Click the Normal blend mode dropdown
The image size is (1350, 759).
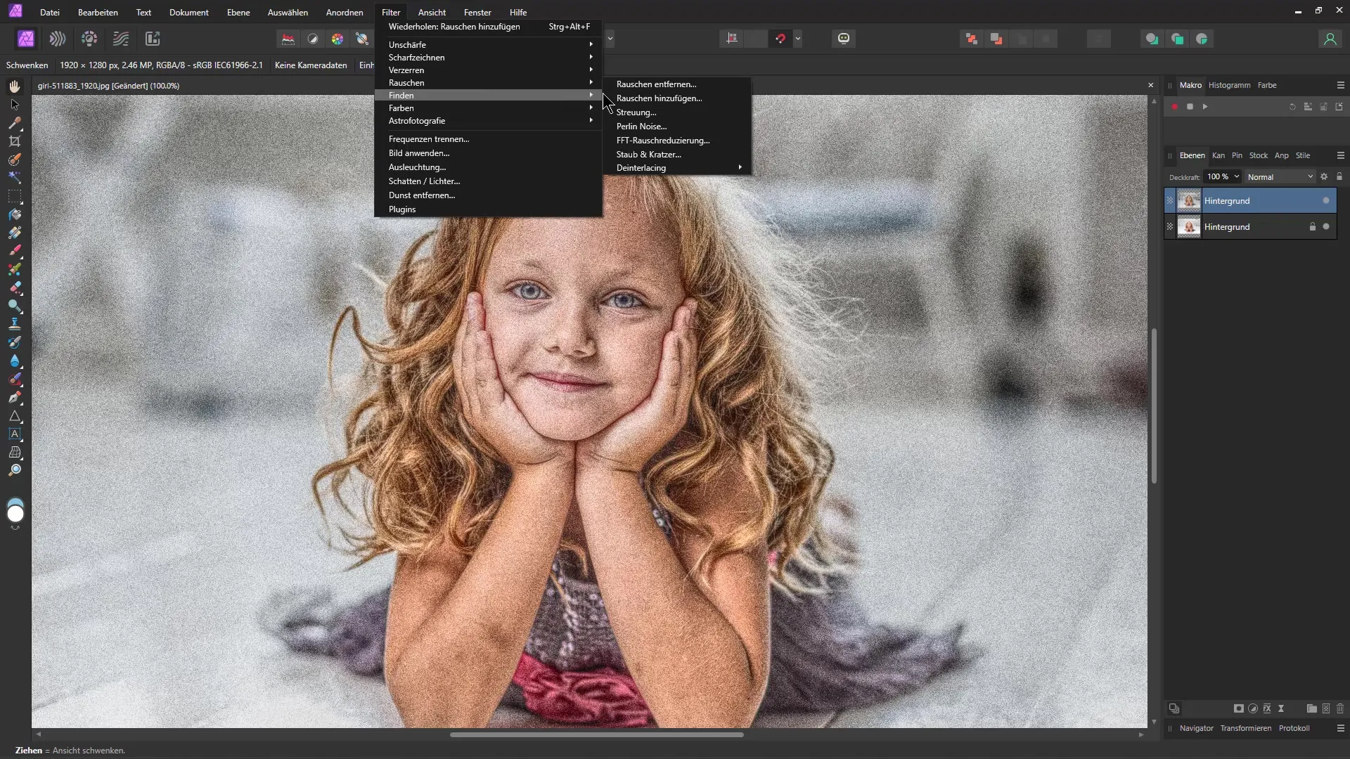pos(1282,177)
